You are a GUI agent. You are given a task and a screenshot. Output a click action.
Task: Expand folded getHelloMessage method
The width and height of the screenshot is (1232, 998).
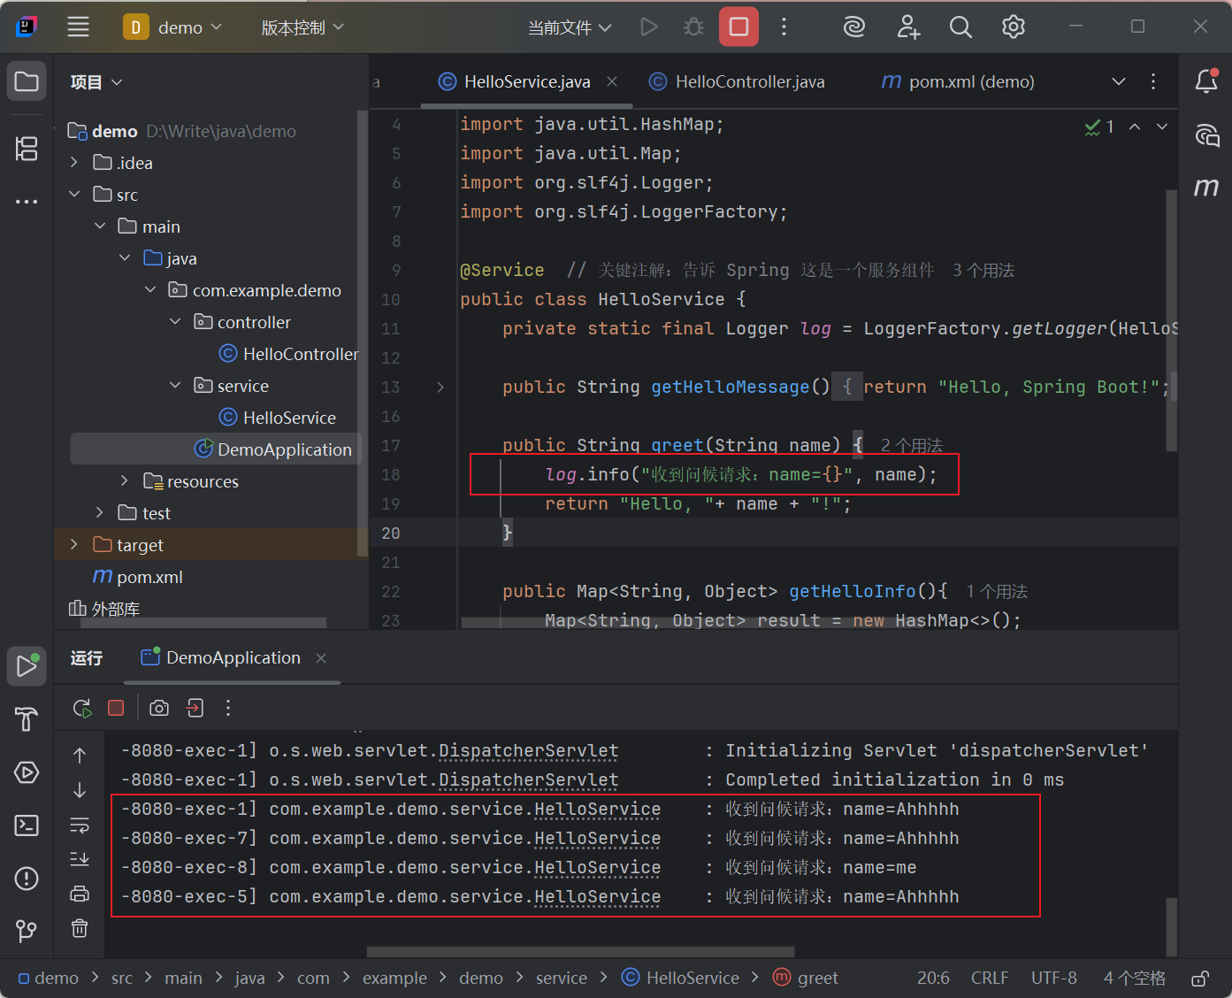pos(440,388)
